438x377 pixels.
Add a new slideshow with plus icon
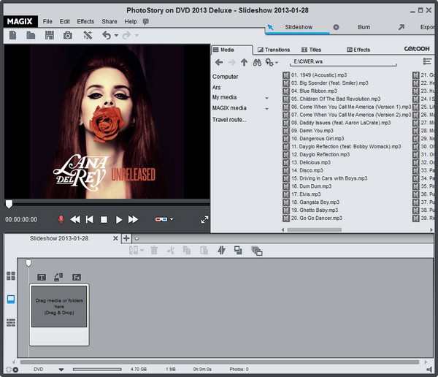click(126, 238)
